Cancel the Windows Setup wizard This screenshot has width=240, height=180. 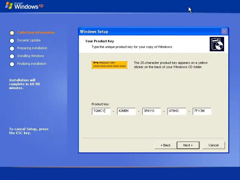(214, 145)
